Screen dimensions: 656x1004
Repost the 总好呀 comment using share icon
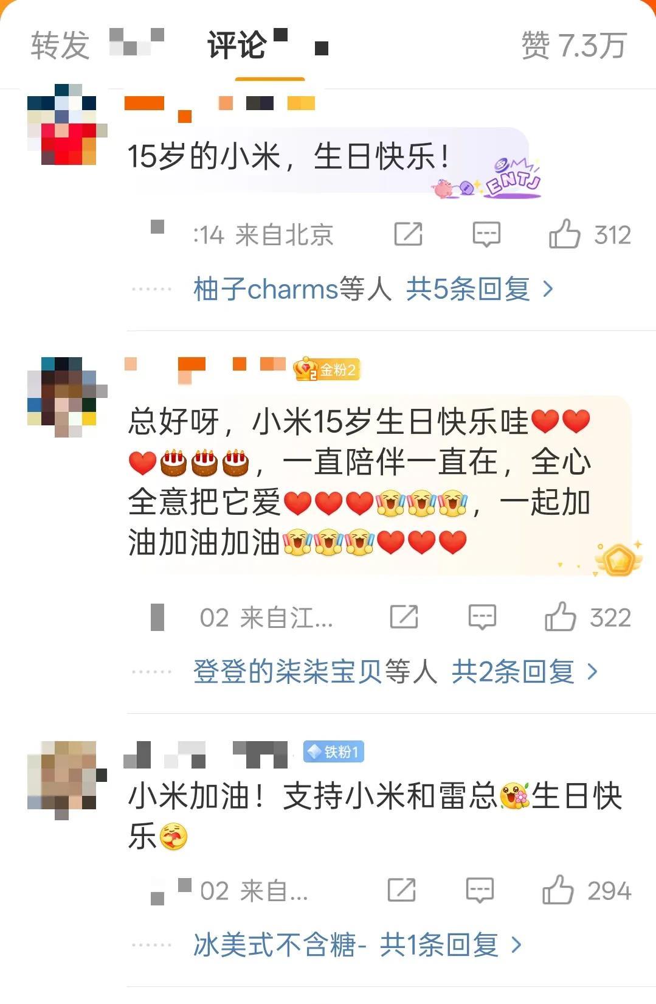point(404,616)
